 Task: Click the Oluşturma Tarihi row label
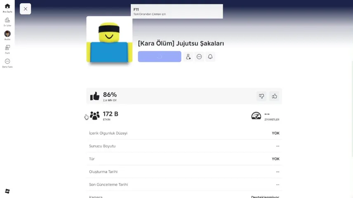pos(103,172)
